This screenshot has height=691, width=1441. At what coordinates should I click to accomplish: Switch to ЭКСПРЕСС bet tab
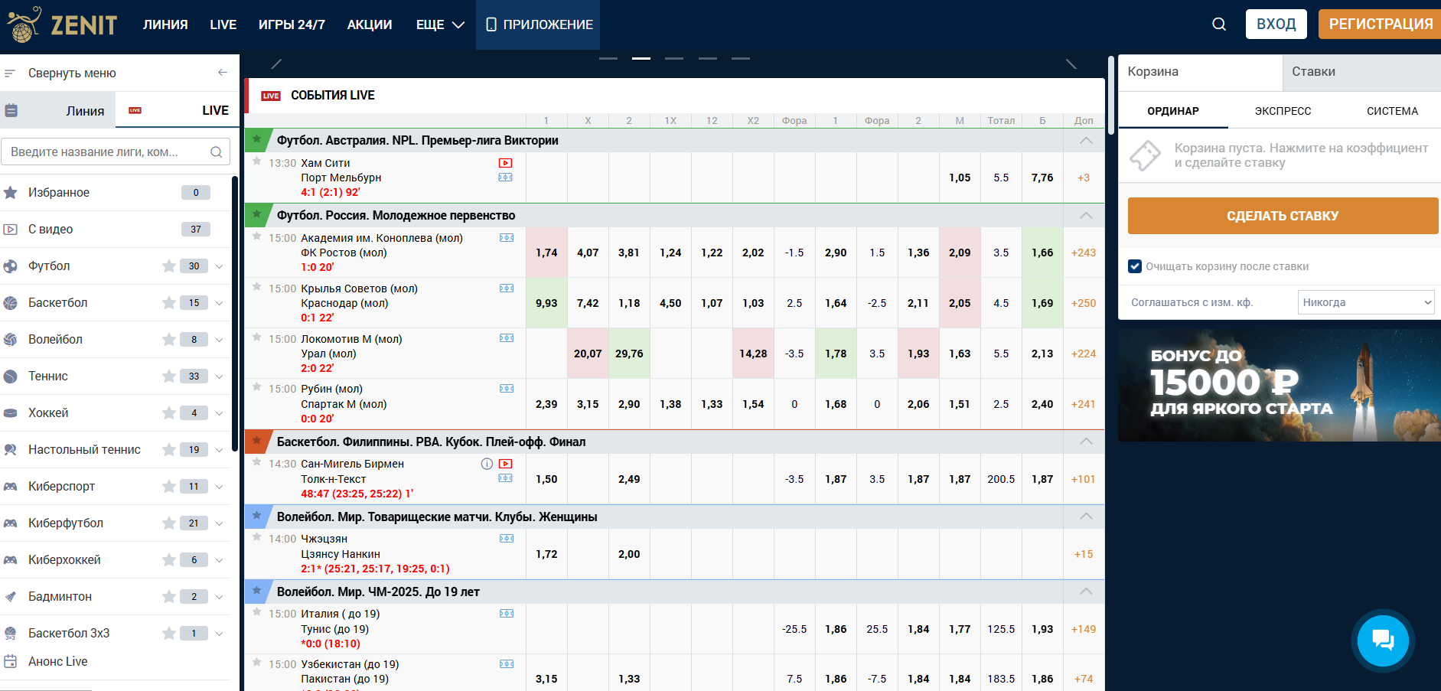tap(1283, 111)
